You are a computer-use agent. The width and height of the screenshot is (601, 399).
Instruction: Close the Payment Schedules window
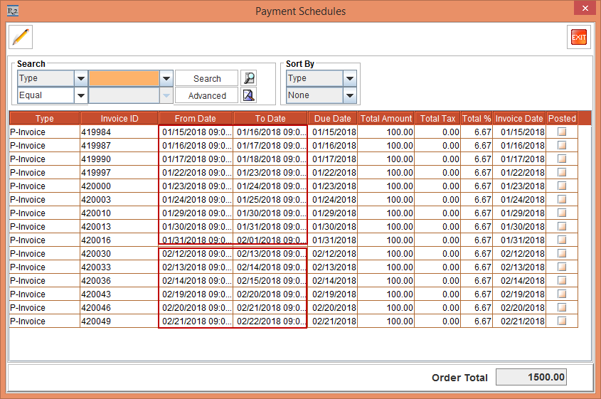tap(584, 10)
